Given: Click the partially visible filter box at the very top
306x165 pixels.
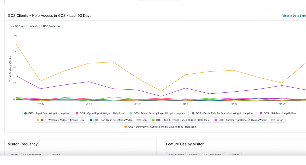Looking at the screenshot, I should pyautogui.click(x=160, y=1).
